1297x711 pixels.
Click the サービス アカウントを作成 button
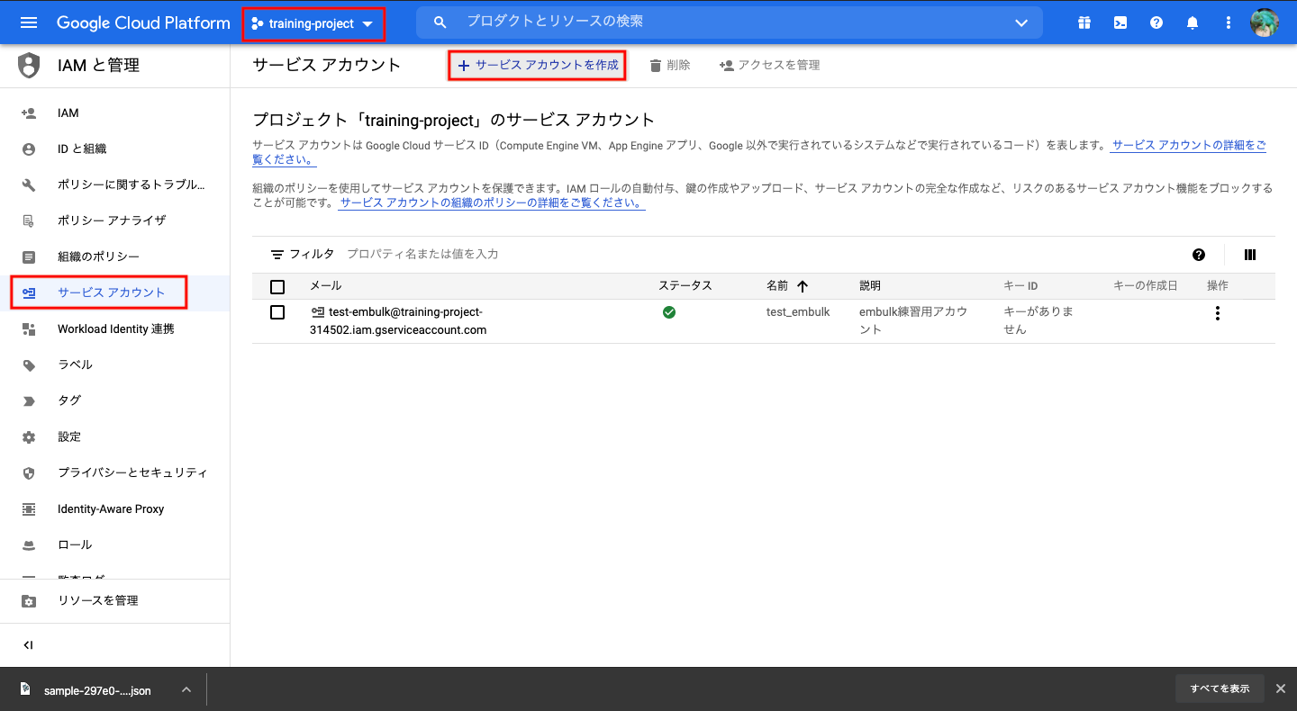tap(537, 64)
